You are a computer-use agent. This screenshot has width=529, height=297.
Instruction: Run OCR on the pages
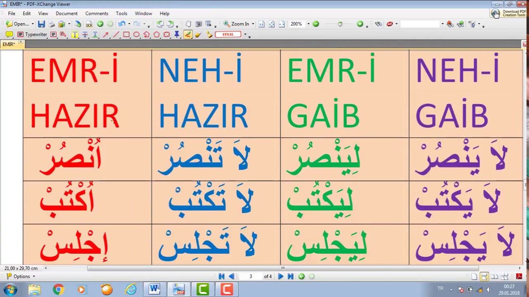(89, 24)
